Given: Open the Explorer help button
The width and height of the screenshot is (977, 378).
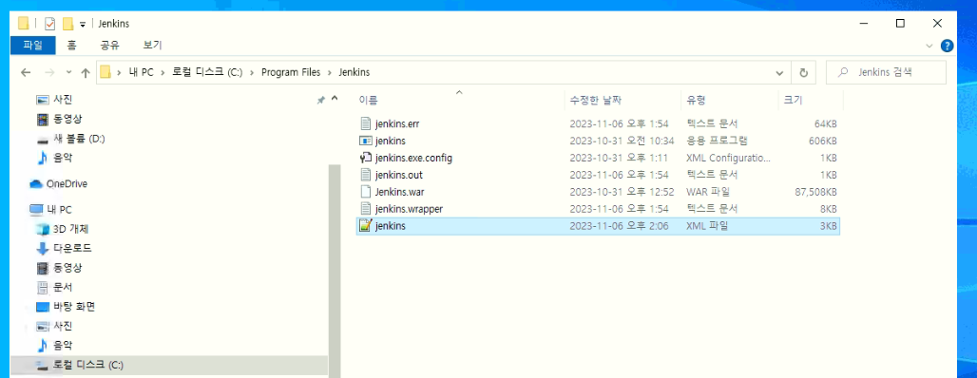Looking at the screenshot, I should coord(947,46).
